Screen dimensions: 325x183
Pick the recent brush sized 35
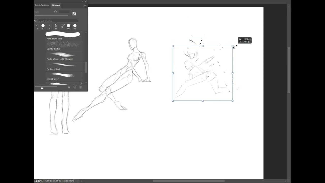click(75, 27)
